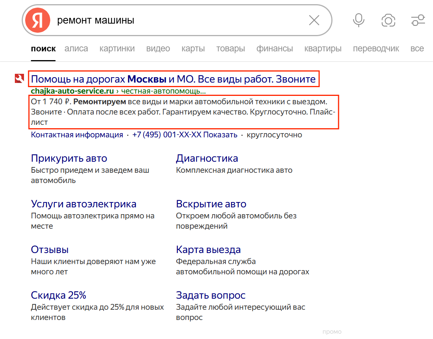Expand all services via все
433x339 pixels.
pyautogui.click(x=417, y=48)
